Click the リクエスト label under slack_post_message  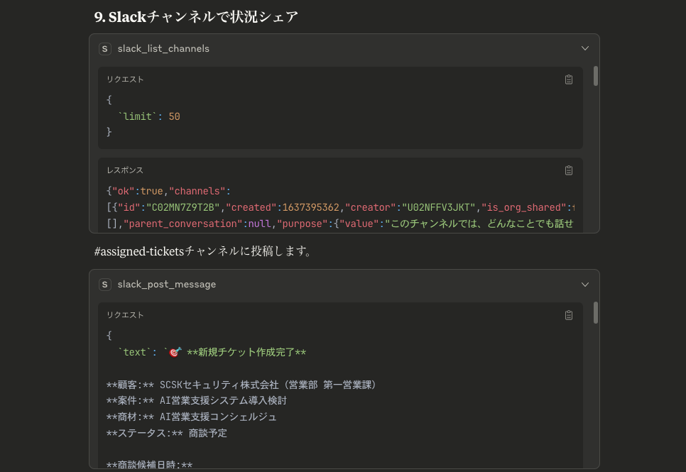(125, 315)
